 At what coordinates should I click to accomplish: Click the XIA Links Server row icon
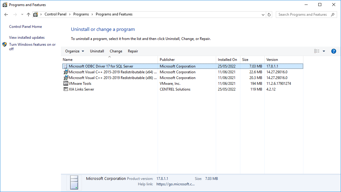pyautogui.click(x=66, y=89)
